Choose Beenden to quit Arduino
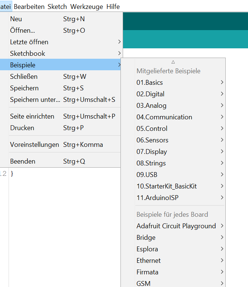 [x=23, y=161]
